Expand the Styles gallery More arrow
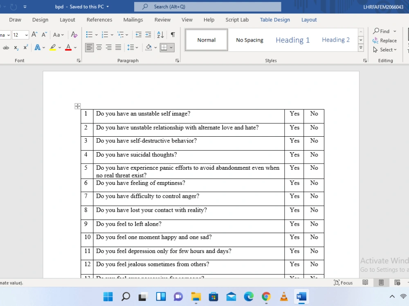 pos(361,48)
